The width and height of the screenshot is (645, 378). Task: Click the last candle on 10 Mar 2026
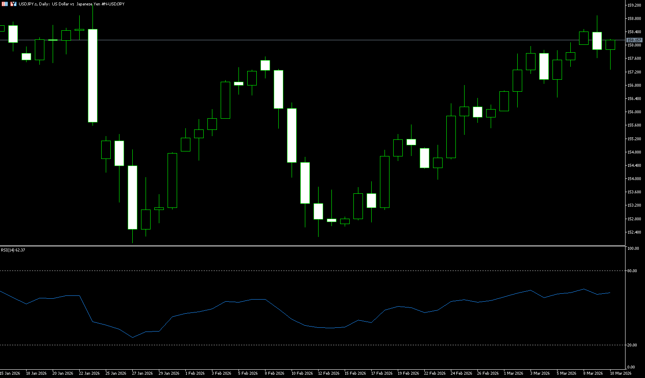pyautogui.click(x=610, y=45)
